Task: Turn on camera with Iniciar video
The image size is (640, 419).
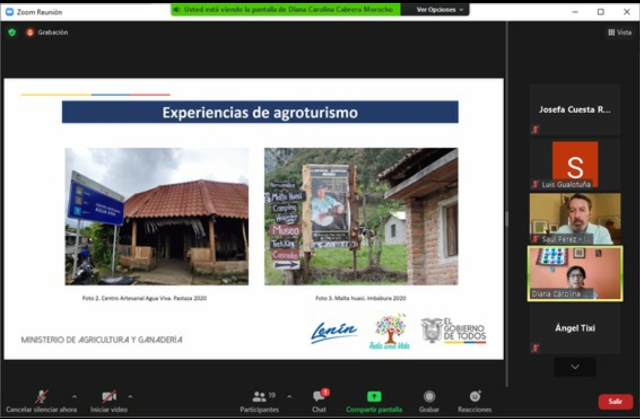Action: point(109,401)
